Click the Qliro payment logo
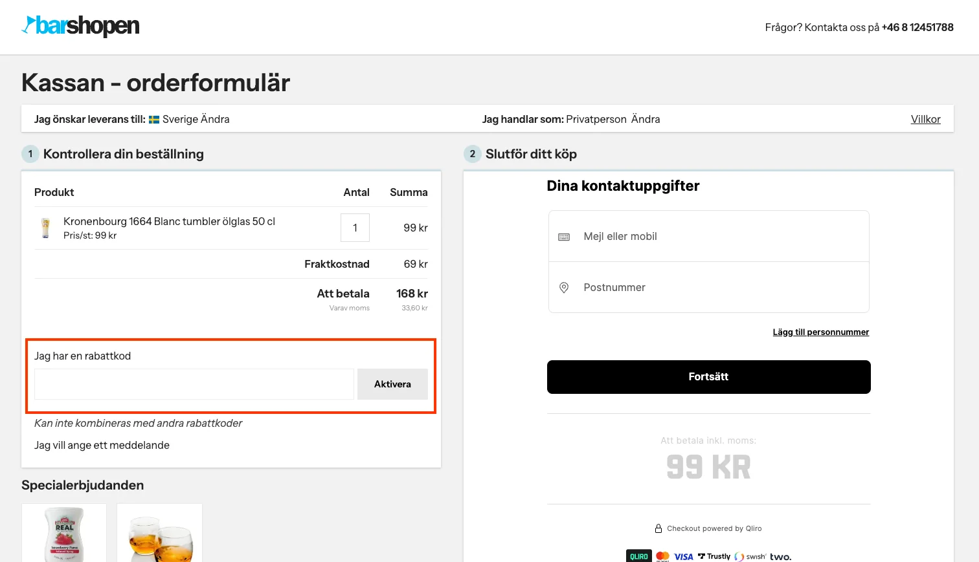Screen dimensions: 979x562 point(639,556)
